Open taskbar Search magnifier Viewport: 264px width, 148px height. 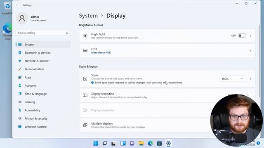coord(105,143)
